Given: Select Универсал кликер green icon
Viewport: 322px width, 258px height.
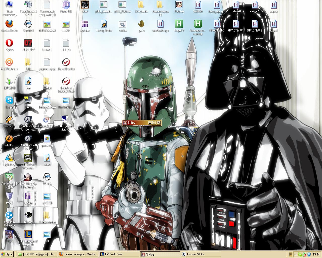Looking at the screenshot, I should pyautogui.click(x=198, y=27).
